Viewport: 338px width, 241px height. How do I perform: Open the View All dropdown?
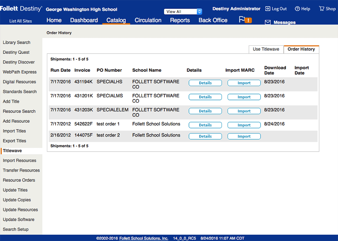click(183, 12)
